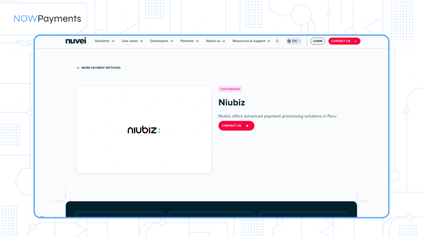Viewport: 423px width, 237px height.
Task: Click the NOWPayments logo
Action: tap(47, 19)
